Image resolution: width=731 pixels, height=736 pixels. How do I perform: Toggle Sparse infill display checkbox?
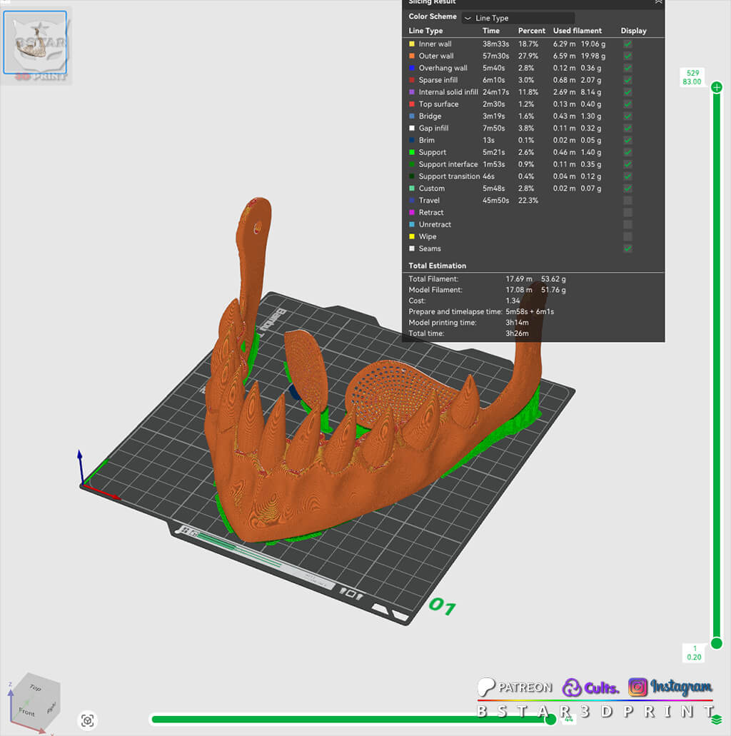click(x=627, y=80)
